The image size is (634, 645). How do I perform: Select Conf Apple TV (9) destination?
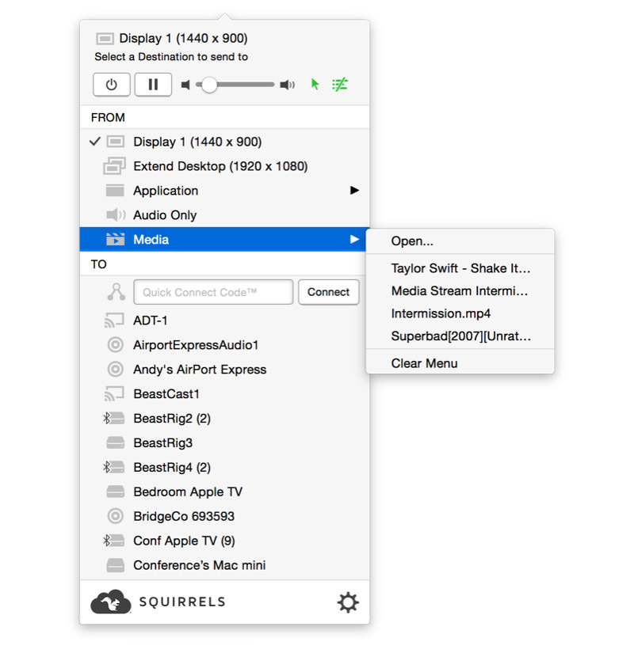point(224,541)
